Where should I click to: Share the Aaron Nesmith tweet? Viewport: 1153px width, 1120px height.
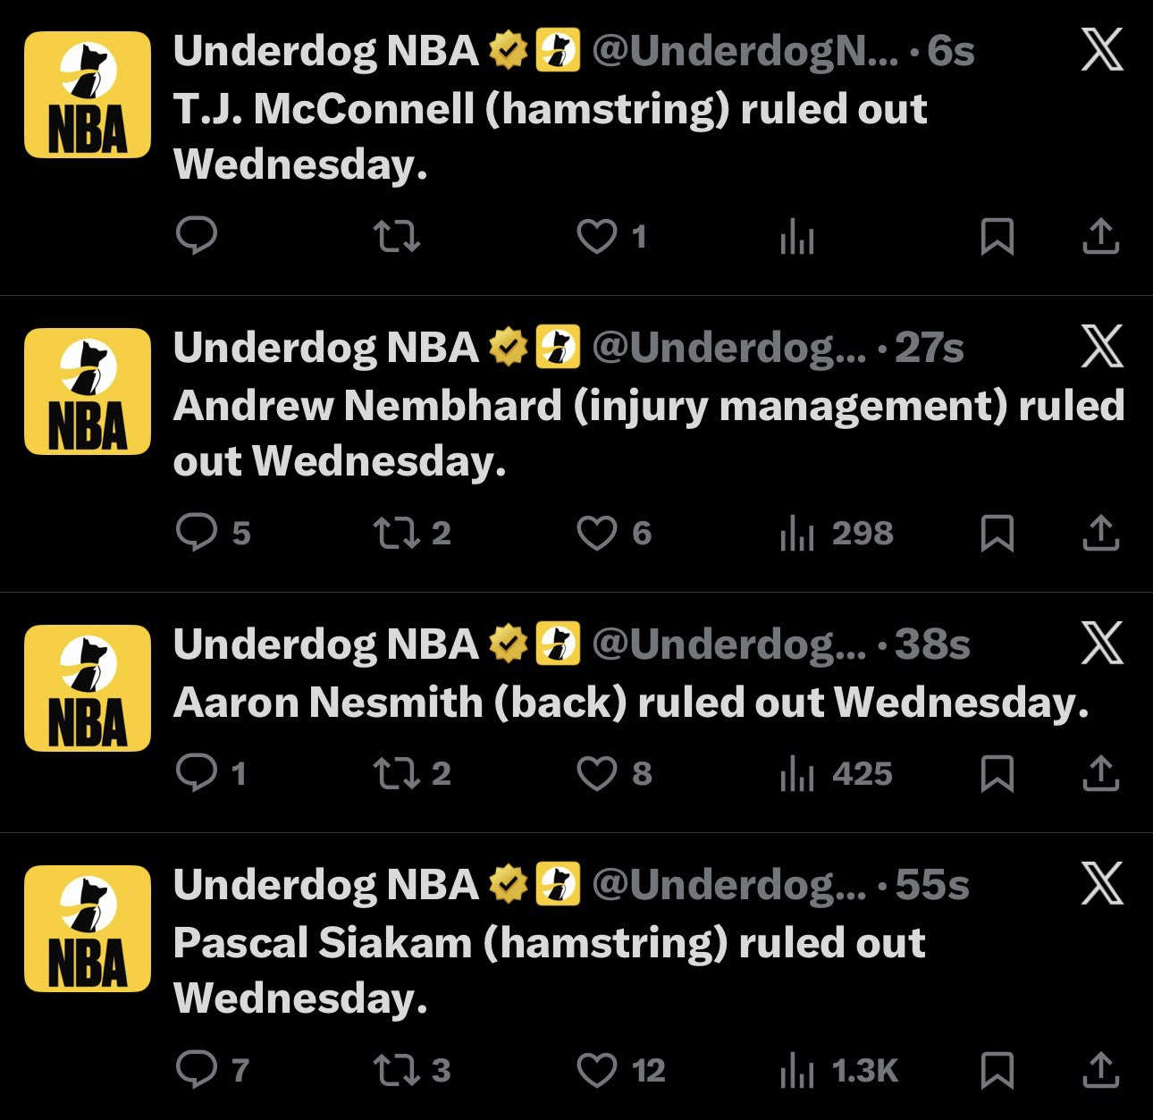(1100, 774)
